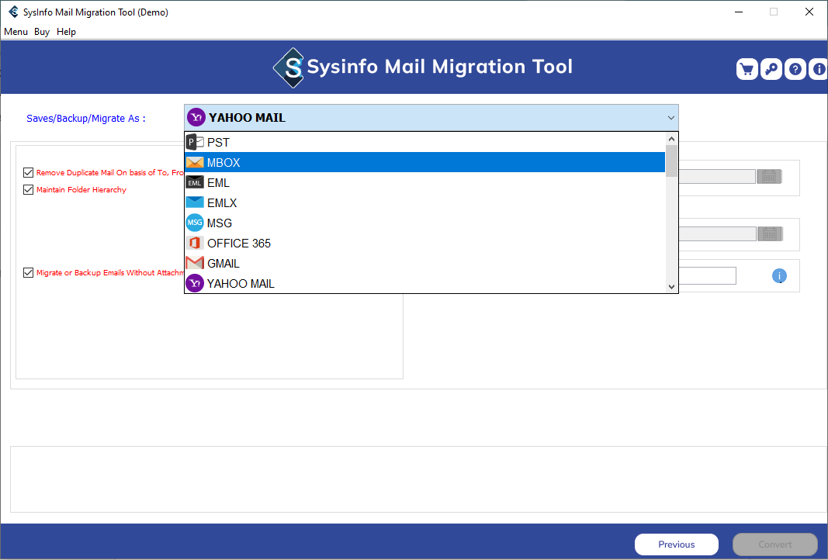Image resolution: width=828 pixels, height=560 pixels.
Task: Open the shopping cart purchase icon
Action: (747, 69)
